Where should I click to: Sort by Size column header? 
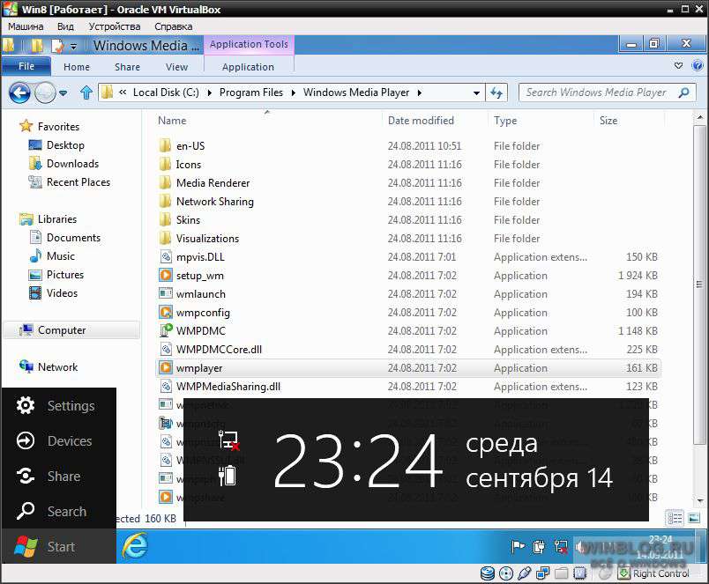pos(608,120)
